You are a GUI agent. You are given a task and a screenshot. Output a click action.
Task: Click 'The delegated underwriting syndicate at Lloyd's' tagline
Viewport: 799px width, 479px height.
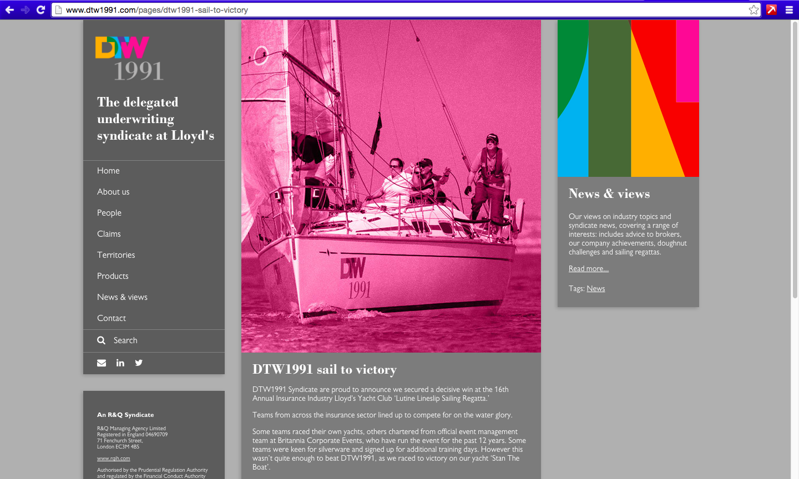click(x=155, y=119)
